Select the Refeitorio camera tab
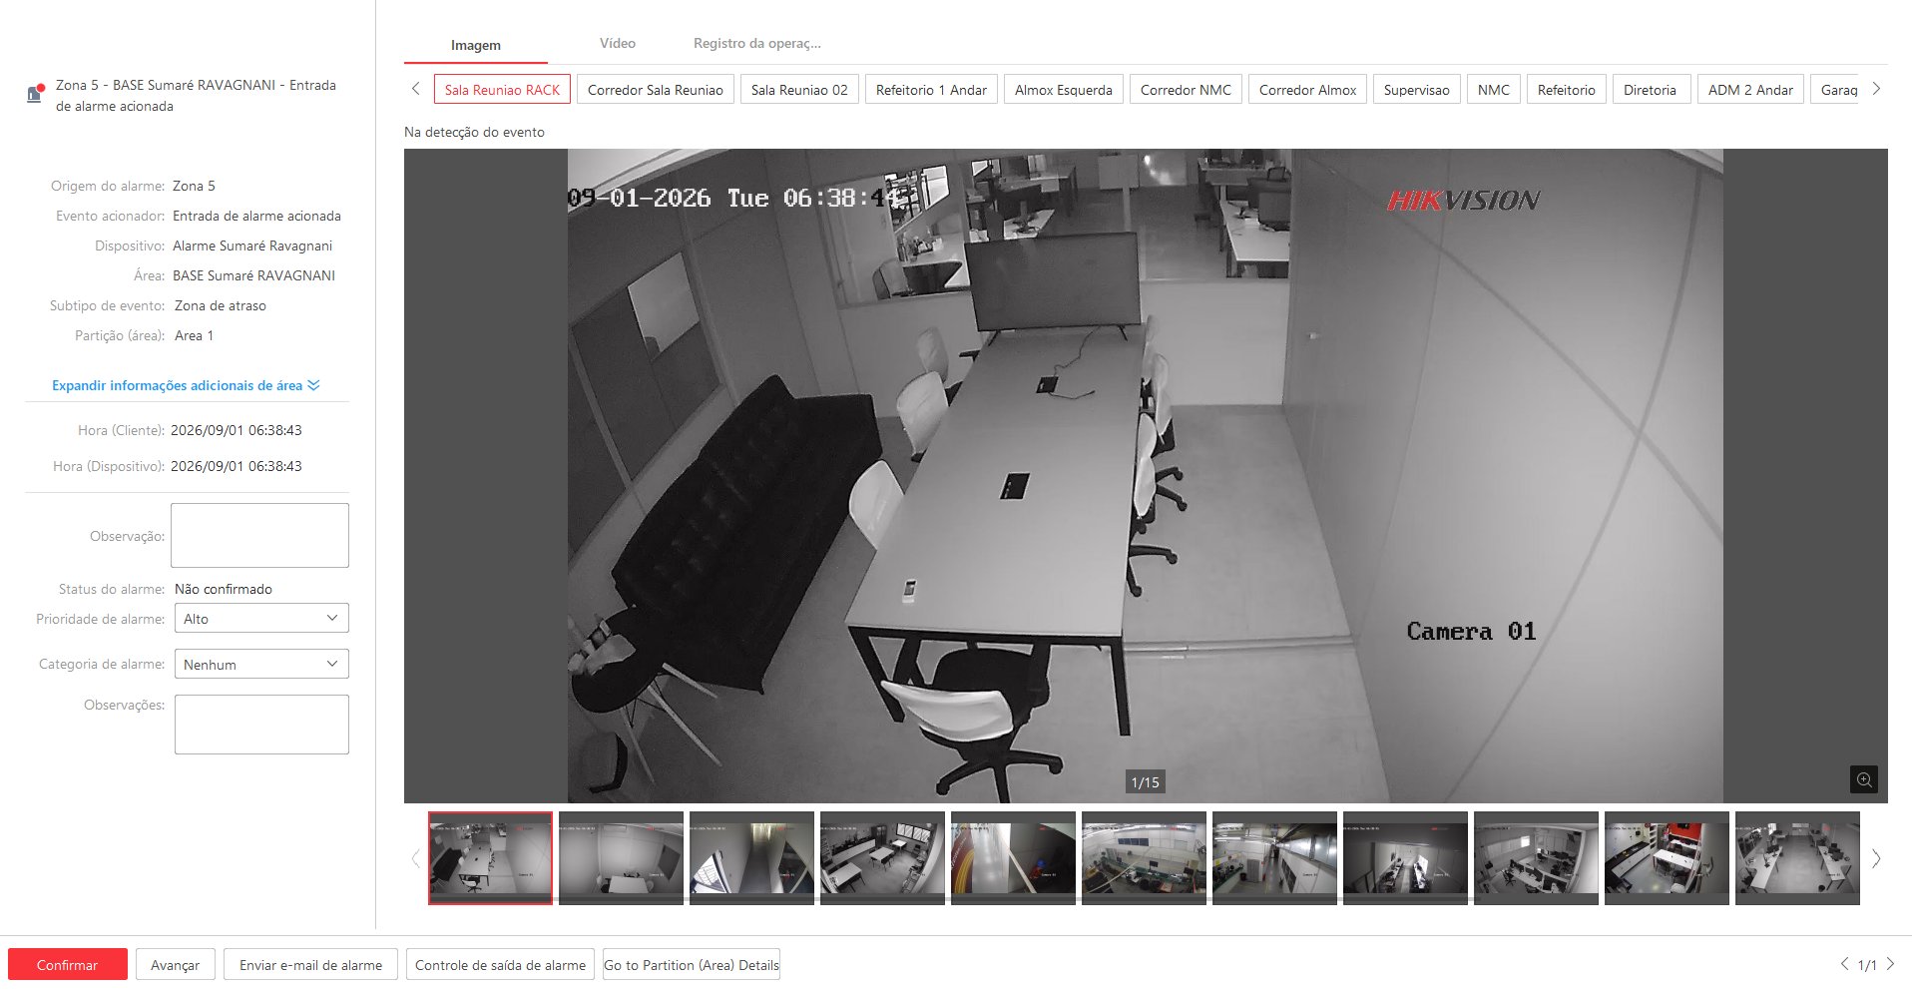1912x989 pixels. [x=1567, y=90]
